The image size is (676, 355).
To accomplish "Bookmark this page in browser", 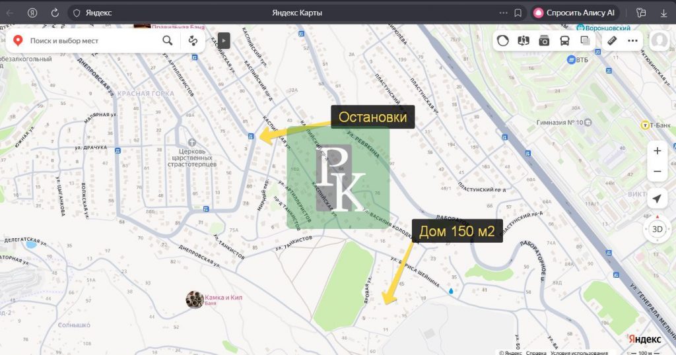I will click(x=518, y=13).
